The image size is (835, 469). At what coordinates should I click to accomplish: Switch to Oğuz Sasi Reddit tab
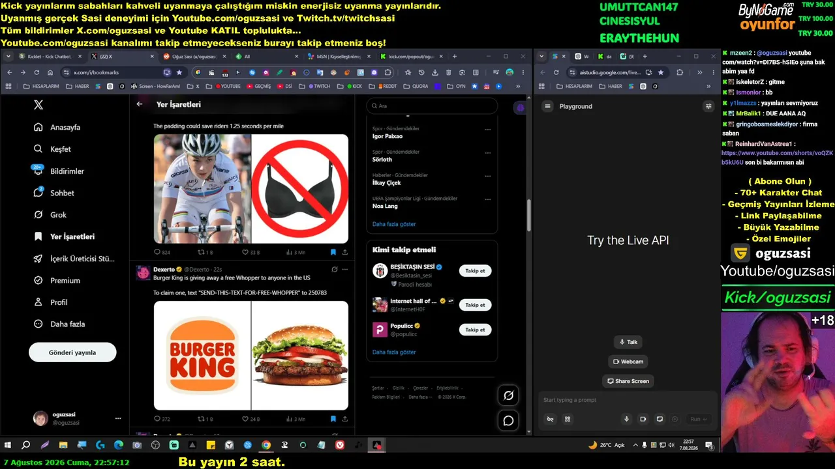pos(195,57)
